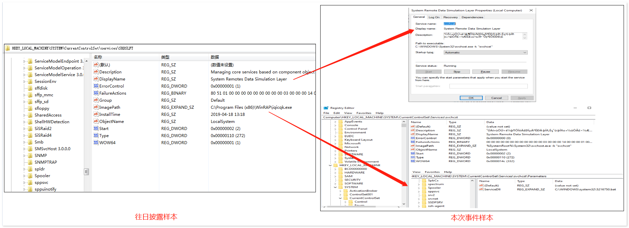The height and width of the screenshot is (228, 629).
Task: Select the SharedAccess folder icon
Action: click(x=30, y=115)
